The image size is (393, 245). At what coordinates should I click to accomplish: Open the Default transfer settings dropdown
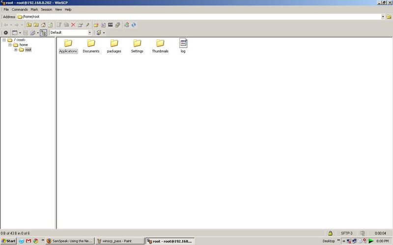pos(89,33)
